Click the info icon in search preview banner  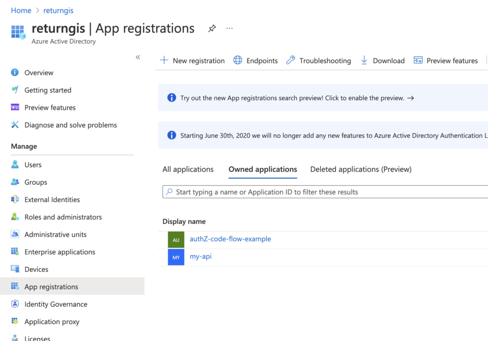tap(172, 97)
